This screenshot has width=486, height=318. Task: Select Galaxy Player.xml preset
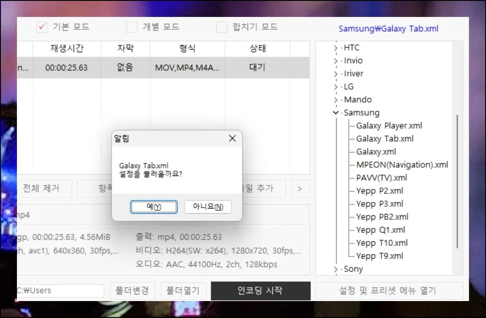[389, 126]
